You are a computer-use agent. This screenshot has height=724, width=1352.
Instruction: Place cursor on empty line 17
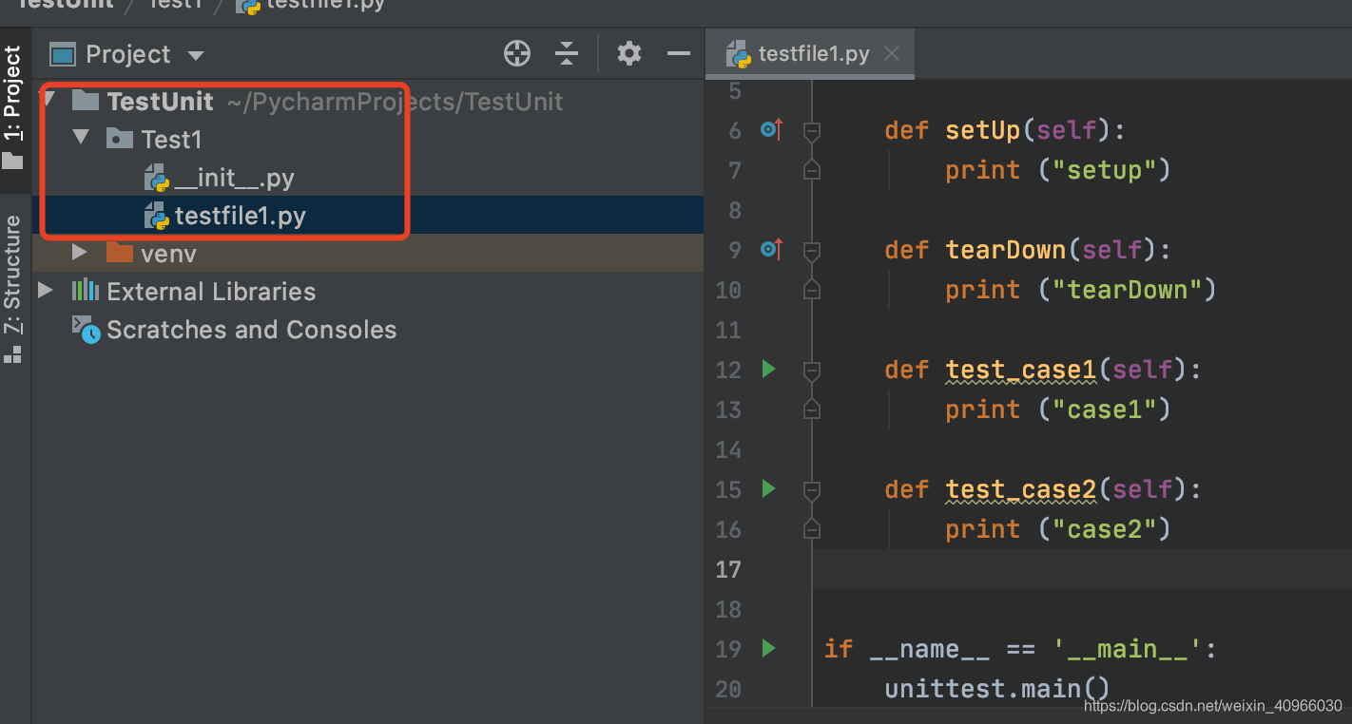click(1082, 569)
